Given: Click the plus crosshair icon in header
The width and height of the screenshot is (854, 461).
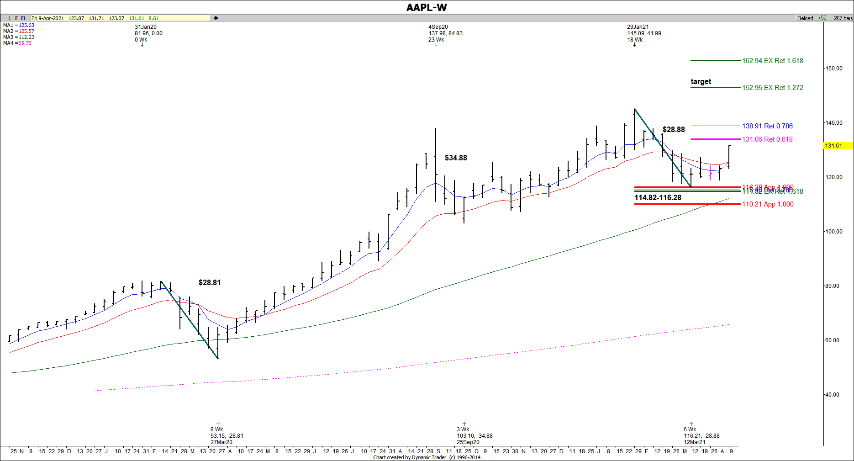Looking at the screenshot, I should (x=216, y=18).
